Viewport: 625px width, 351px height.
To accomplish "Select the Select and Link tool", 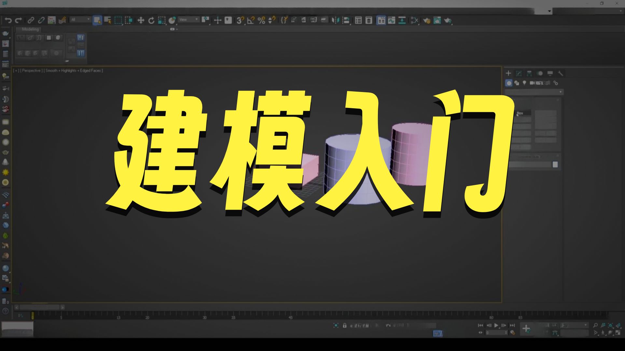I will [x=31, y=20].
